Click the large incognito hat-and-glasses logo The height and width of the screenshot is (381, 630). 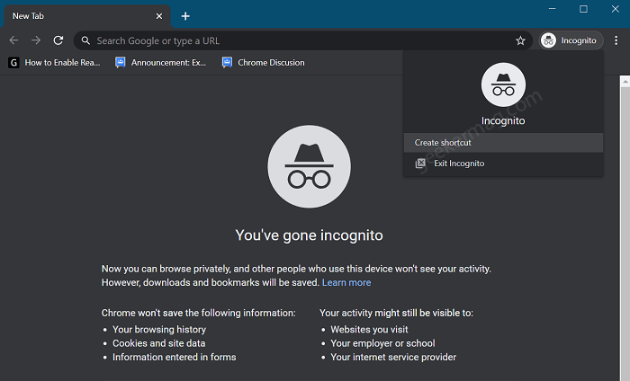(310, 166)
